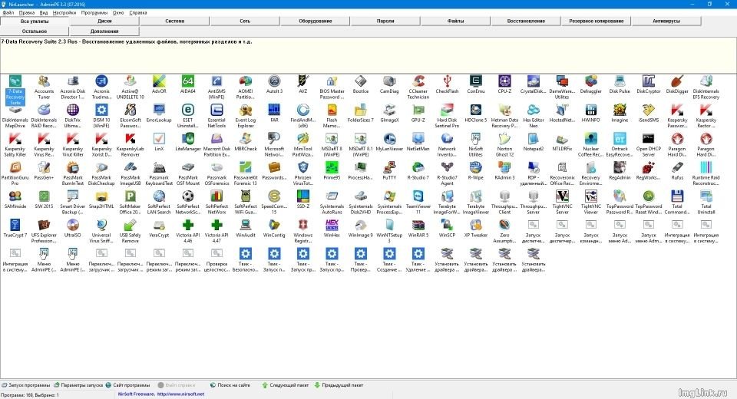Open the Настройки menu

64,13
